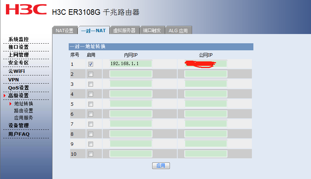The image size is (311, 179).
Task: Click the 内网IP field in row 7
Action: click(x=131, y=124)
